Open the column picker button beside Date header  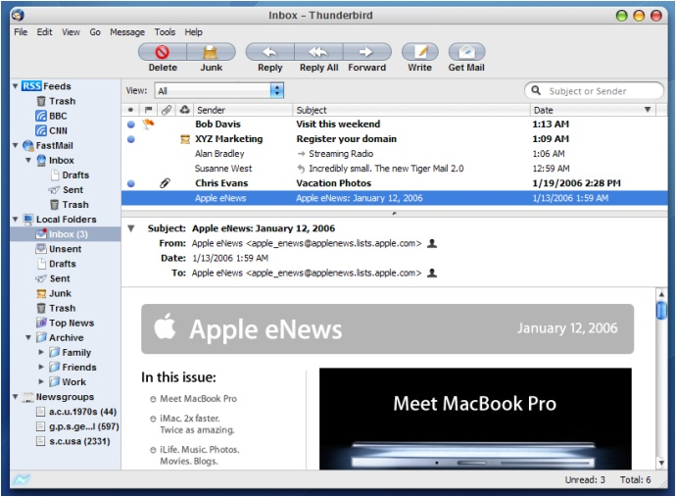[661, 110]
